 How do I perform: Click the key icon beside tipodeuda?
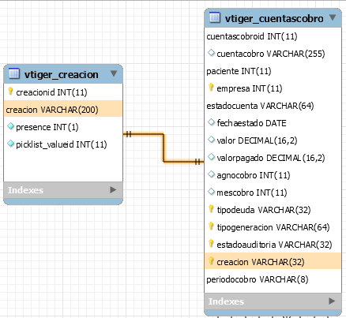click(x=211, y=209)
